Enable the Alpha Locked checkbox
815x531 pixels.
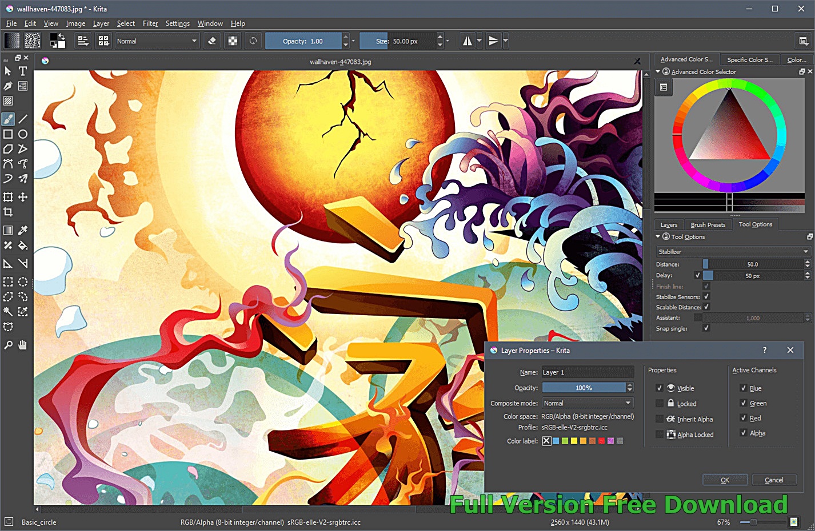[x=660, y=435]
